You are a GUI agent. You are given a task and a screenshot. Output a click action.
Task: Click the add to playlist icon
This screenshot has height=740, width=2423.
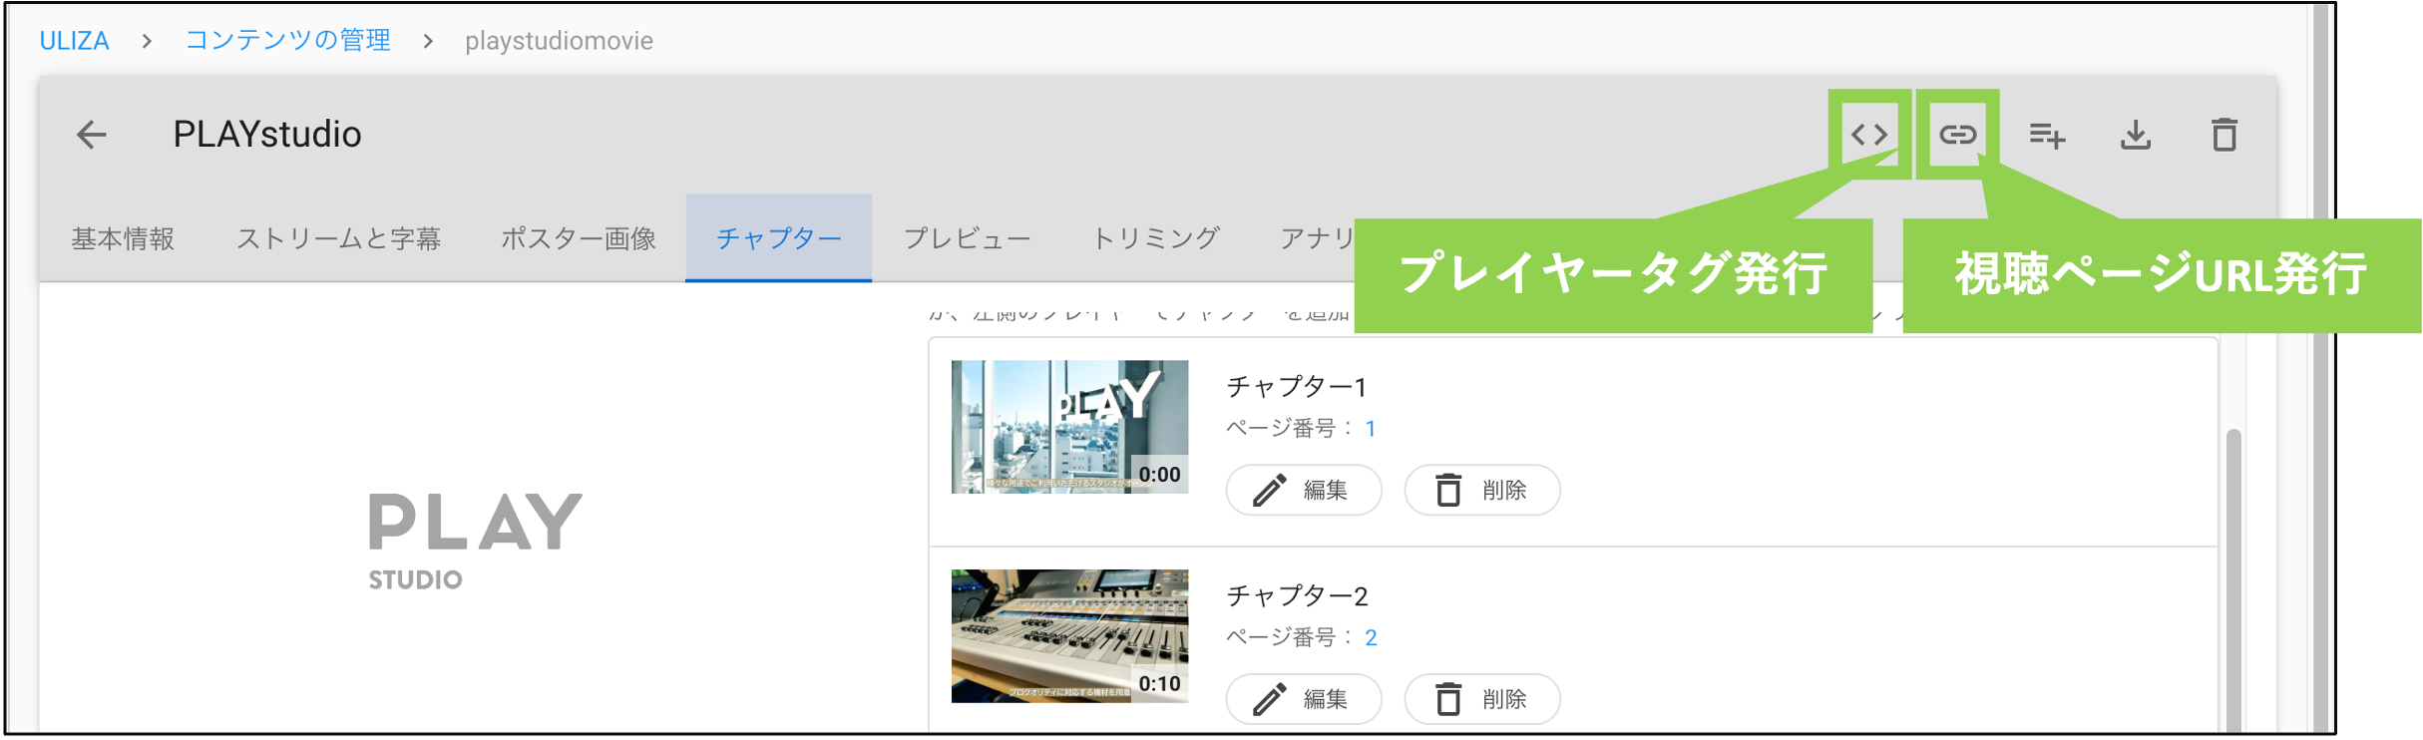tap(2047, 135)
